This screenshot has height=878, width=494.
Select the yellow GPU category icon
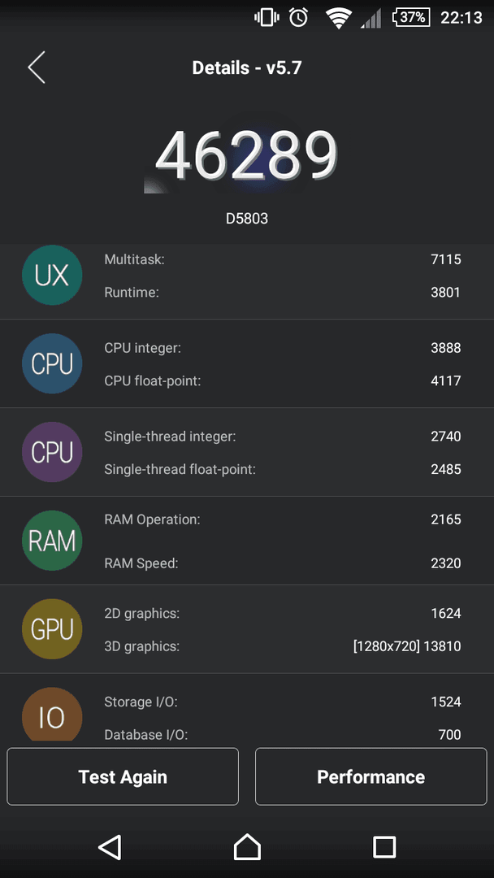pos(52,628)
